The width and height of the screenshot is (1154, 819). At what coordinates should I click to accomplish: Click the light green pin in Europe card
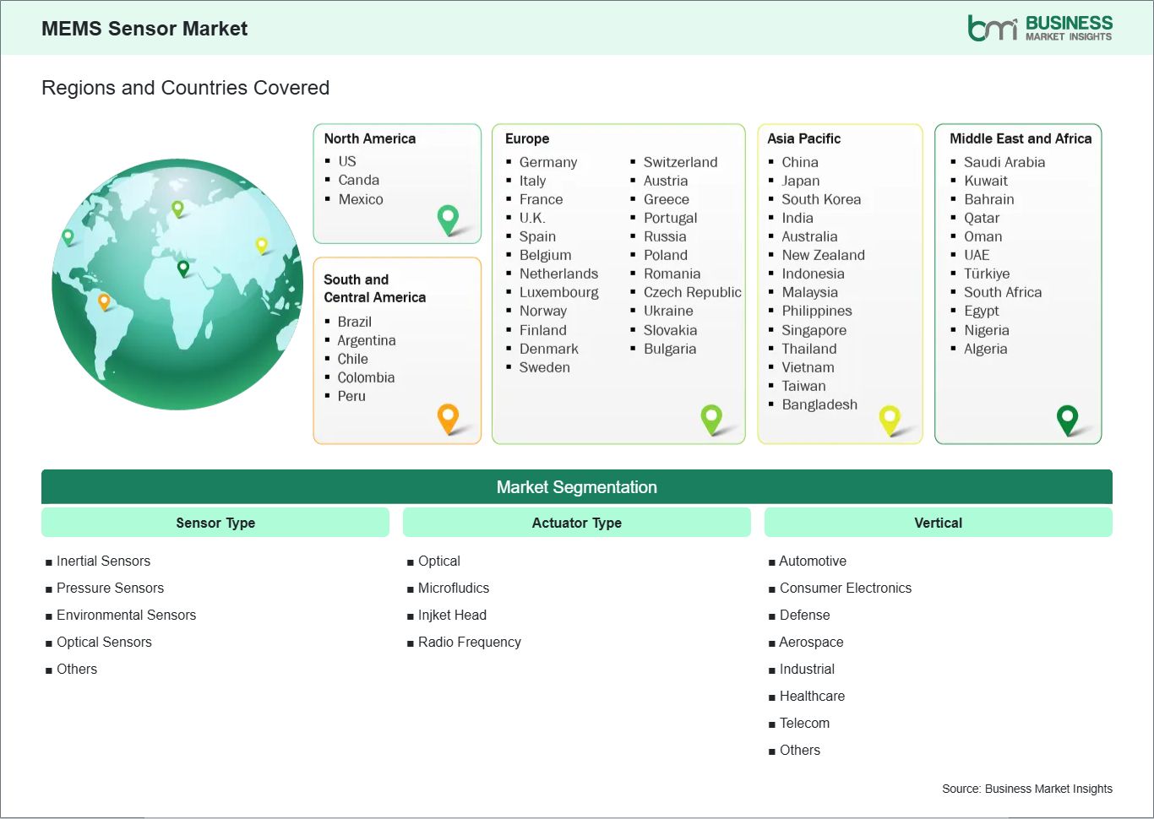711,417
